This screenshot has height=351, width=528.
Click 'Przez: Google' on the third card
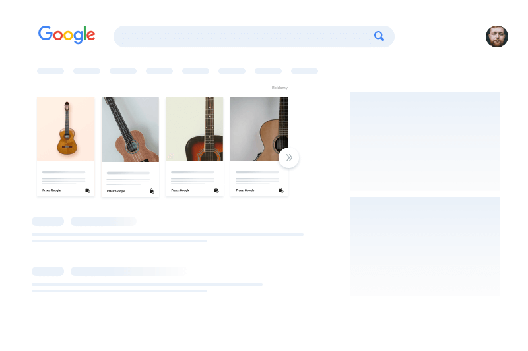pyautogui.click(x=180, y=190)
